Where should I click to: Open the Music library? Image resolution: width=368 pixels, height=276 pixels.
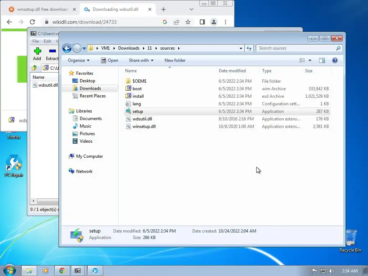pyautogui.click(x=85, y=126)
